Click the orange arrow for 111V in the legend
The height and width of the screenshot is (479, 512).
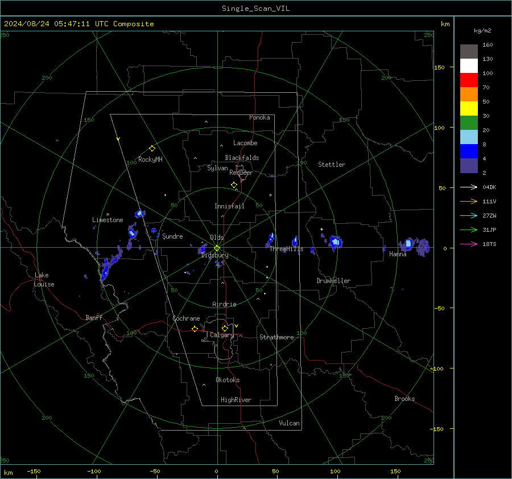(x=469, y=202)
